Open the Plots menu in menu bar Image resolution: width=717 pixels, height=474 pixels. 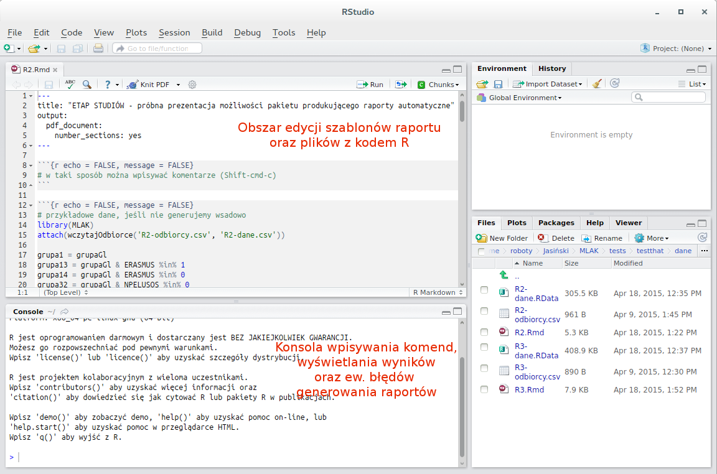[x=136, y=32]
